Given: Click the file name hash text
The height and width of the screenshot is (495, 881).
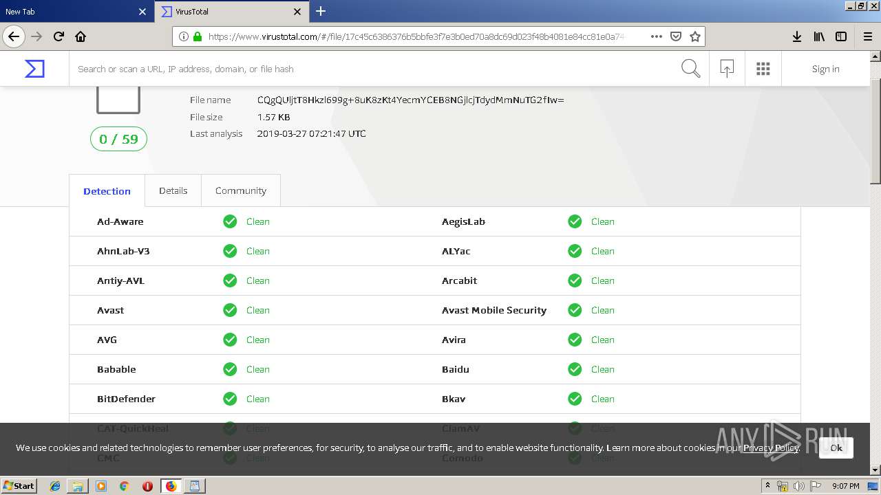Looking at the screenshot, I should coord(411,100).
